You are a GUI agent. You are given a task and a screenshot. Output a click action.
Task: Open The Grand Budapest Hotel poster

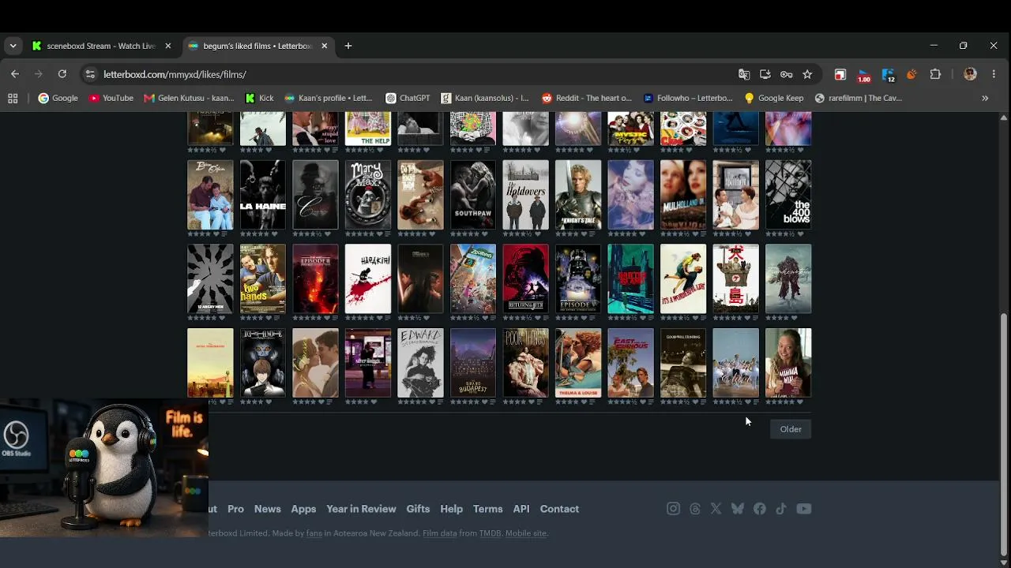point(473,363)
